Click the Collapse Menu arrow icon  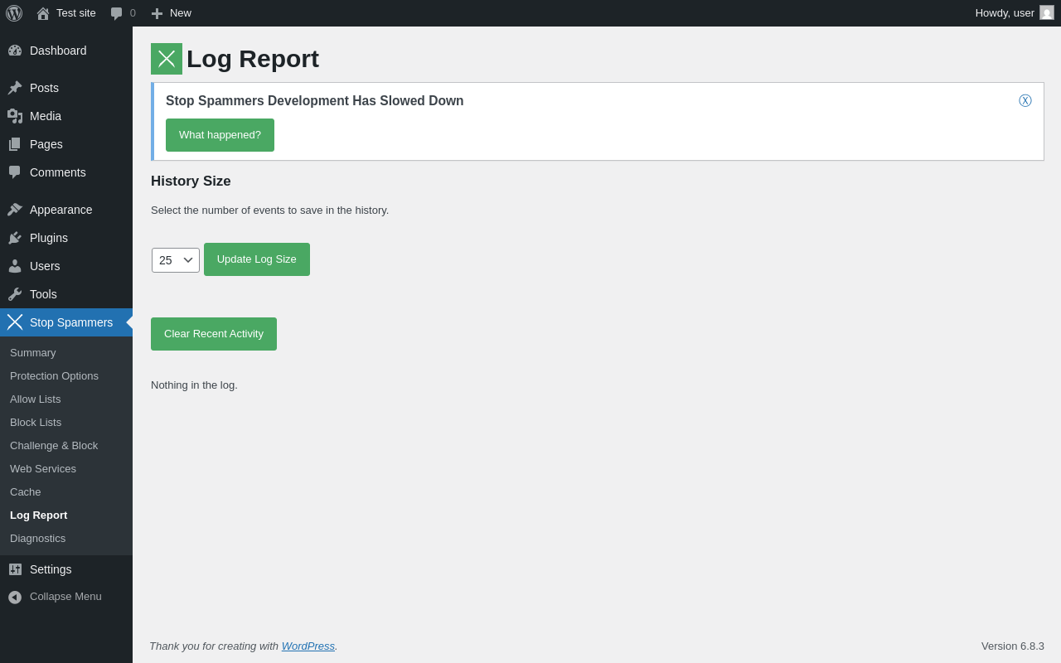tap(15, 597)
